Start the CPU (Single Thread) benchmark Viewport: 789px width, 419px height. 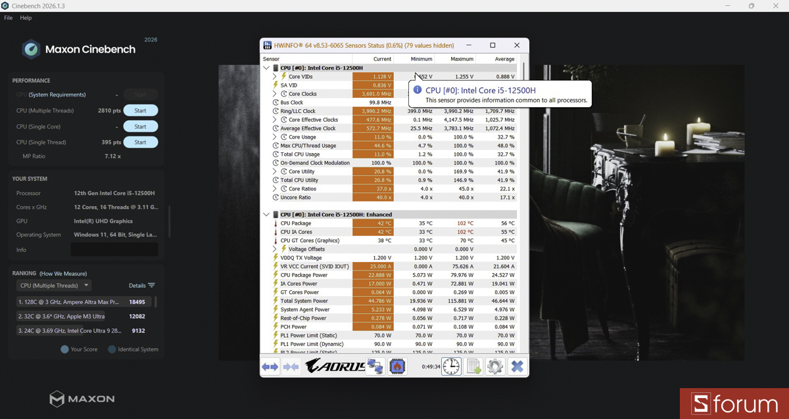(141, 142)
